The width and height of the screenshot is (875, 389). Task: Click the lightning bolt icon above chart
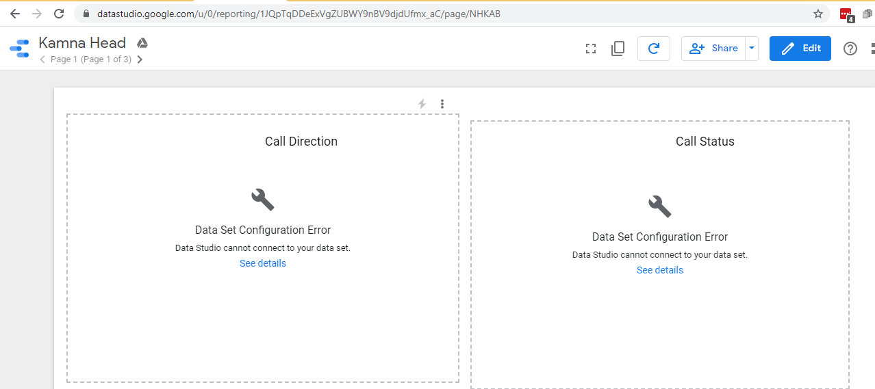pos(422,104)
